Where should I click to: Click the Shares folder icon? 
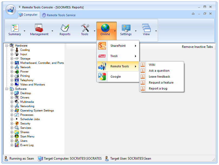tap(17, 132)
